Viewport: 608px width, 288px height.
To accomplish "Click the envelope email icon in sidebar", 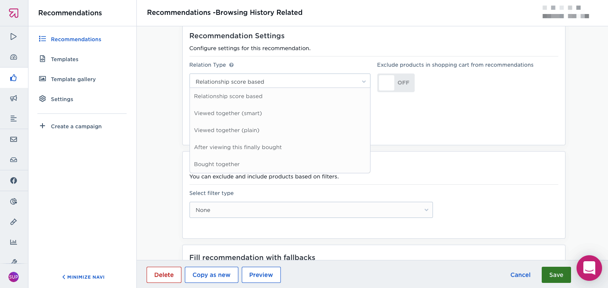I will click(14, 139).
